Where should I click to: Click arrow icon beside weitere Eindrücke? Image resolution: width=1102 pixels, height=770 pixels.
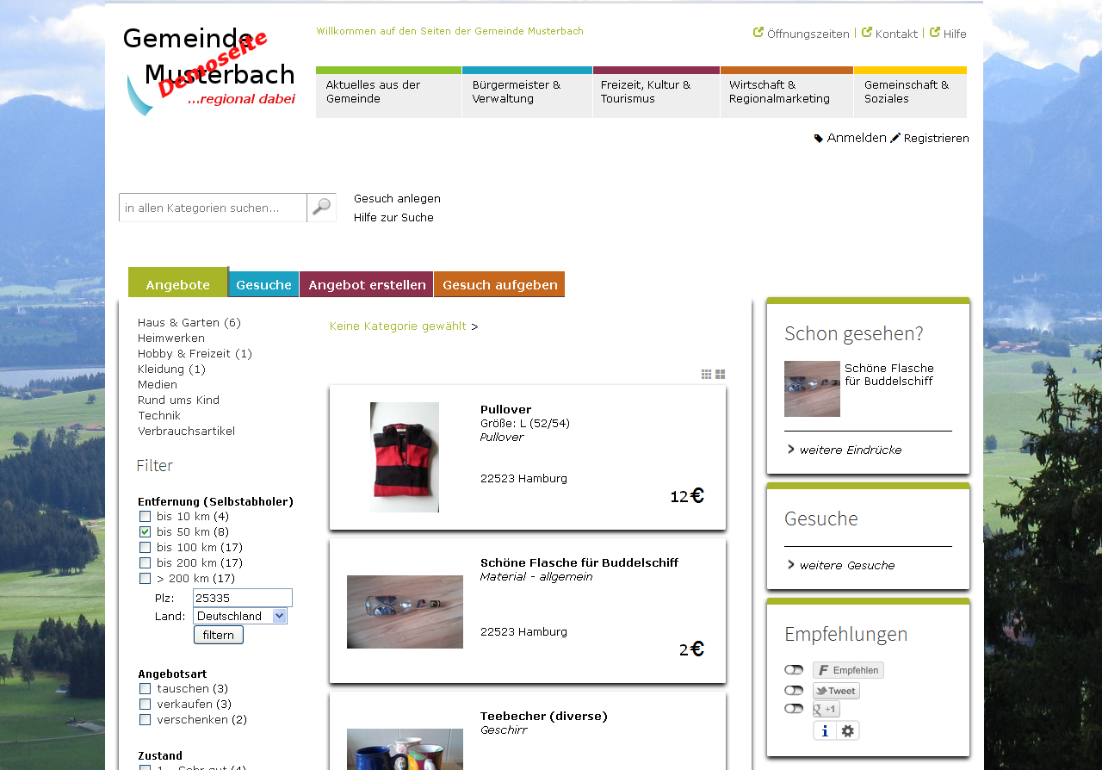point(790,449)
